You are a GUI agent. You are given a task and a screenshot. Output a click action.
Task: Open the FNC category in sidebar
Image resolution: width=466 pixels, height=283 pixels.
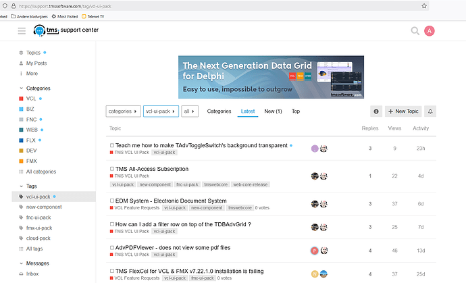pos(31,120)
